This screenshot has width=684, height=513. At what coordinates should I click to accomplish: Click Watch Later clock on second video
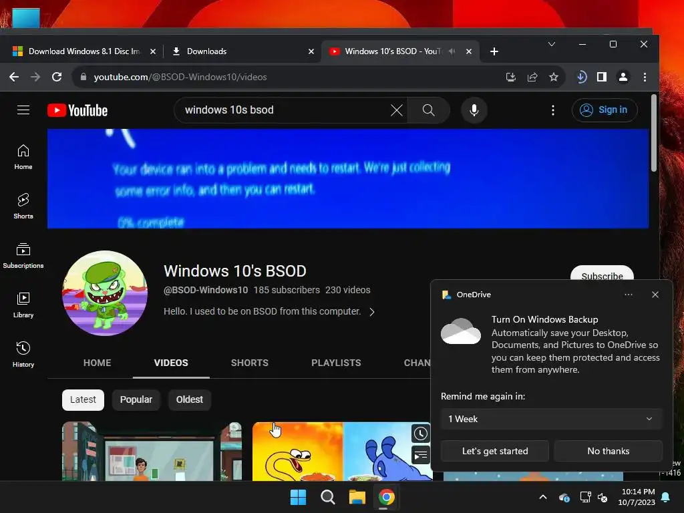[421, 434]
